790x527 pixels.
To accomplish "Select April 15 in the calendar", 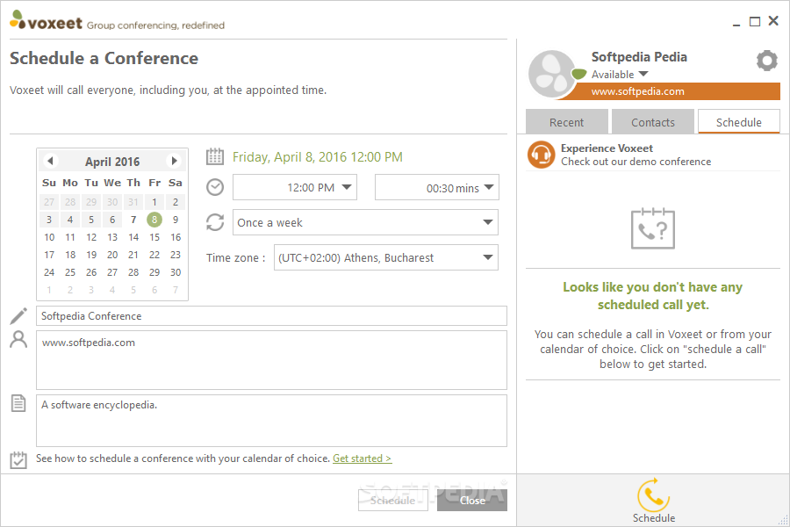I will pos(154,237).
